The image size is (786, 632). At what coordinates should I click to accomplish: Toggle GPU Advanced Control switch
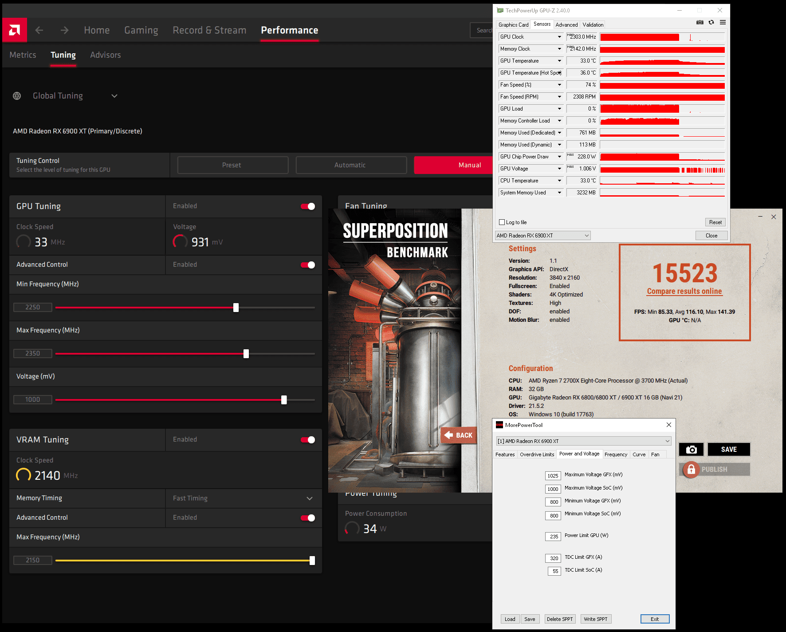308,265
